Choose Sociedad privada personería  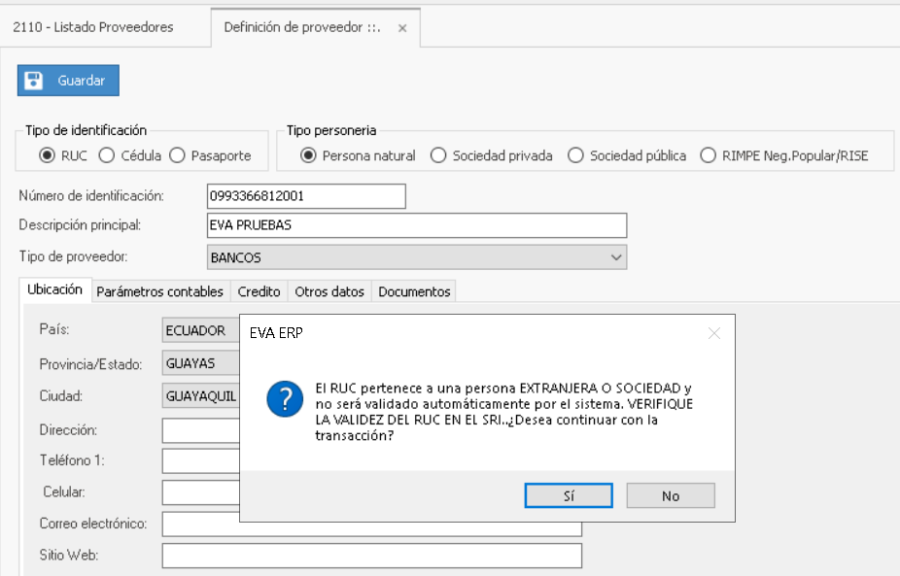point(438,155)
